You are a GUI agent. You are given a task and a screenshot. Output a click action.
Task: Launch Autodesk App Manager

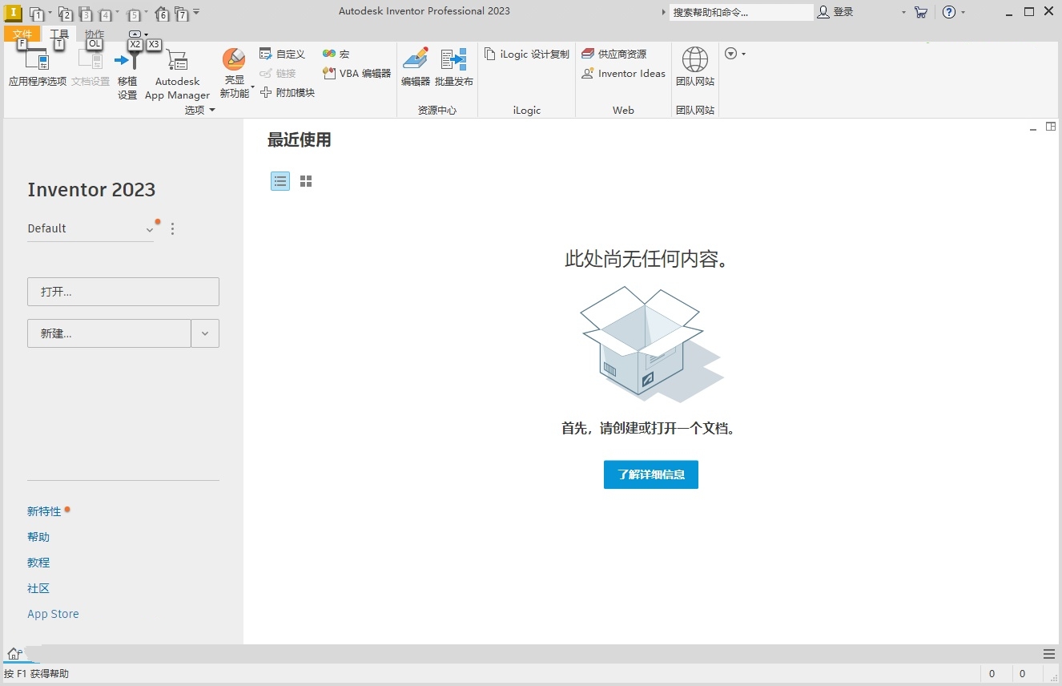(x=177, y=74)
